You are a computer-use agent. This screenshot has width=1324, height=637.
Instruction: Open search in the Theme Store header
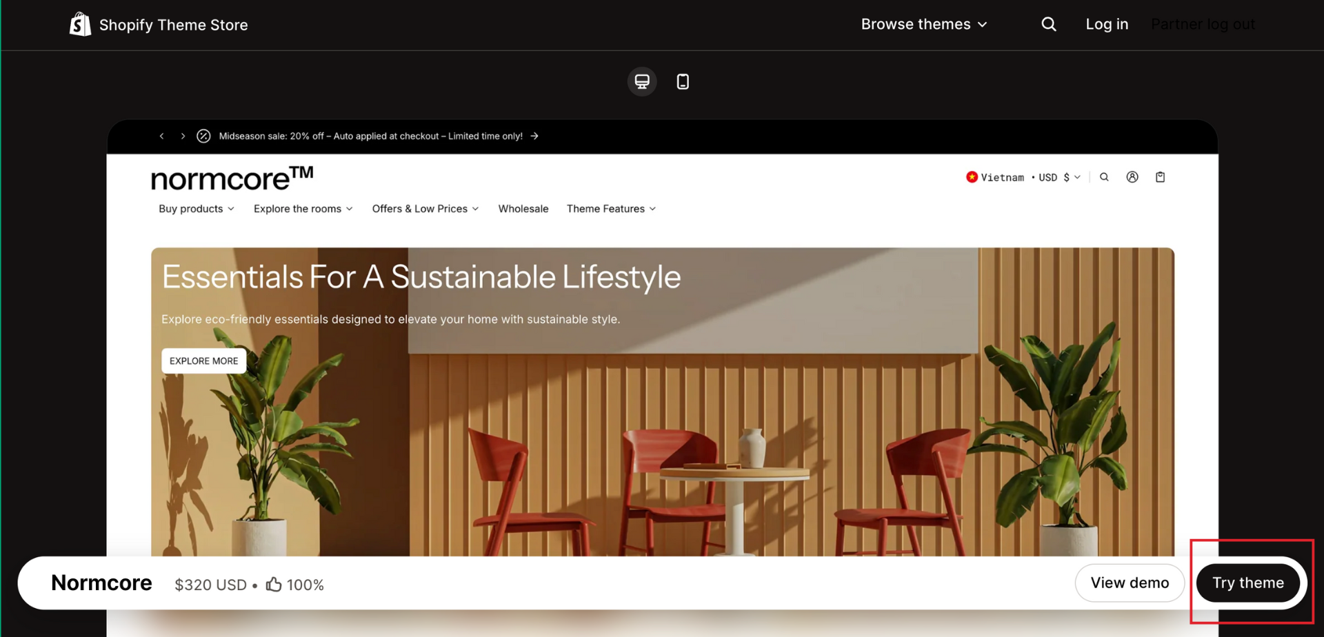pyautogui.click(x=1049, y=24)
